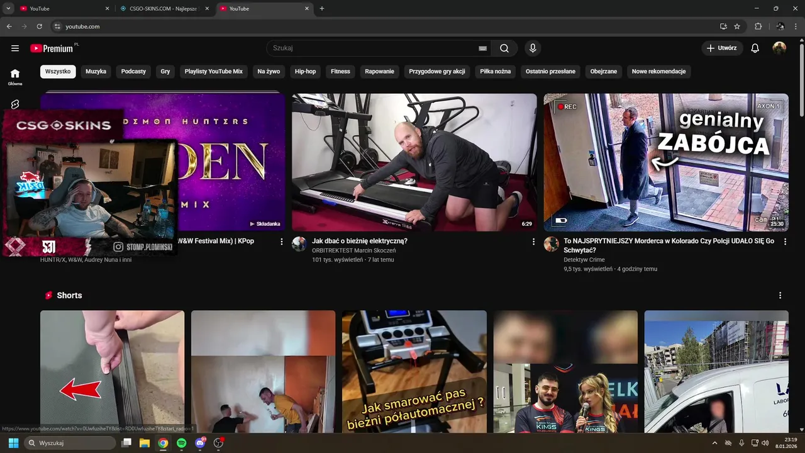Click the Utwórz create button
Screen dimensions: 805x453
[x=722, y=48]
